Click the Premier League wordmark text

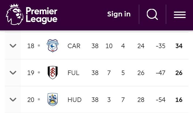click(42, 15)
